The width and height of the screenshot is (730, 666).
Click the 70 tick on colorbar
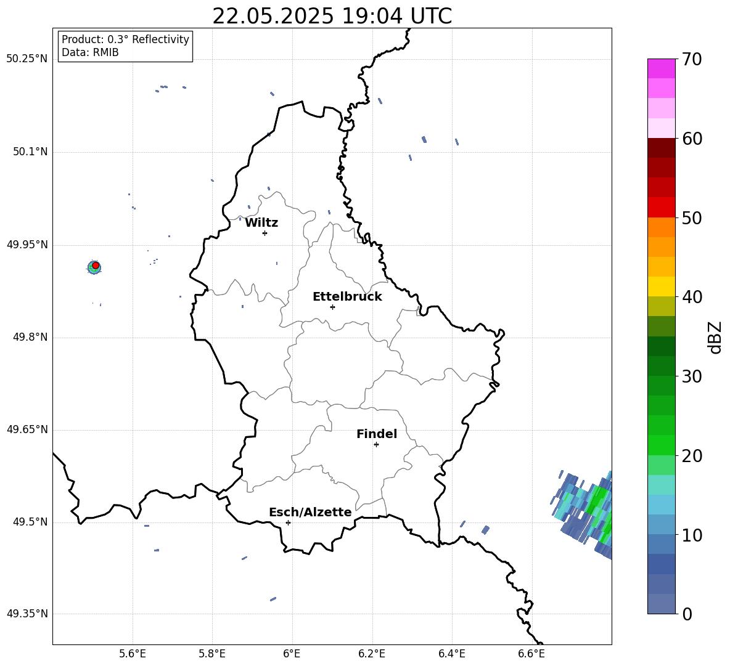click(692, 60)
